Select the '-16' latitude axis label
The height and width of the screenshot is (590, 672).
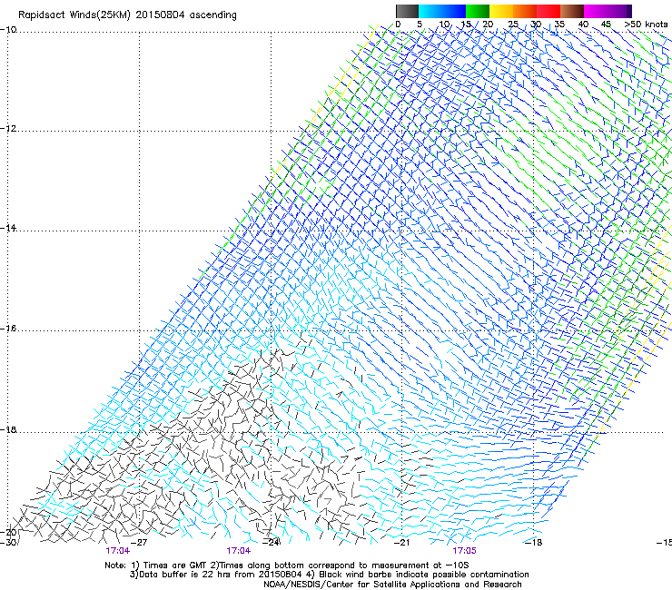[x=8, y=329]
